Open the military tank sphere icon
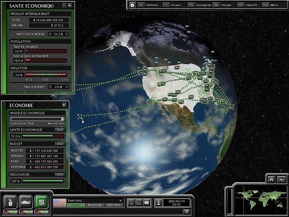 pyautogui.click(x=26, y=202)
